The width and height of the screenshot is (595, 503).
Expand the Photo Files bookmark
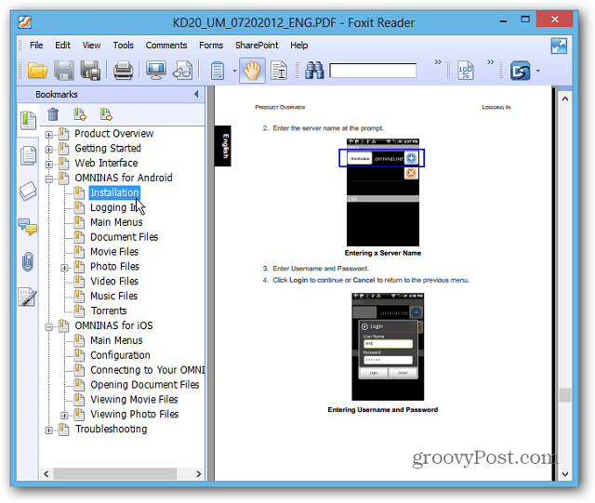pyautogui.click(x=64, y=268)
